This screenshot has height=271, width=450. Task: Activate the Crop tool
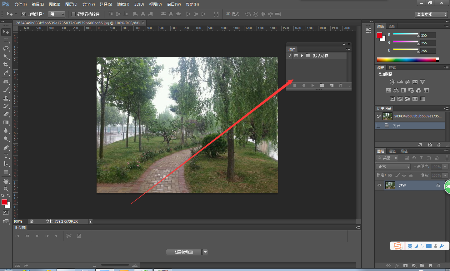pyautogui.click(x=6, y=65)
